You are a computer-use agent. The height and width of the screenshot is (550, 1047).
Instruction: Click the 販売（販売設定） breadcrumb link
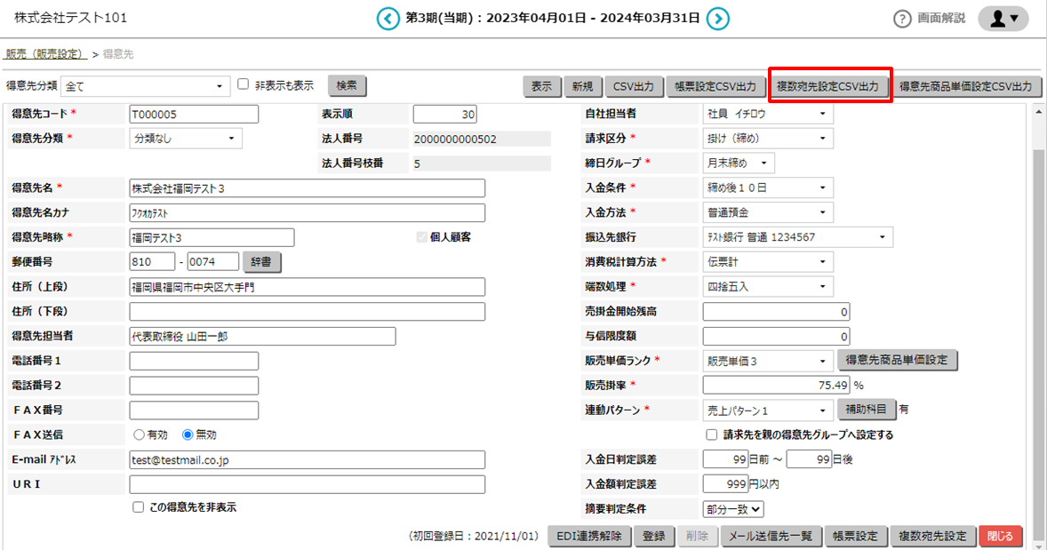pyautogui.click(x=44, y=54)
